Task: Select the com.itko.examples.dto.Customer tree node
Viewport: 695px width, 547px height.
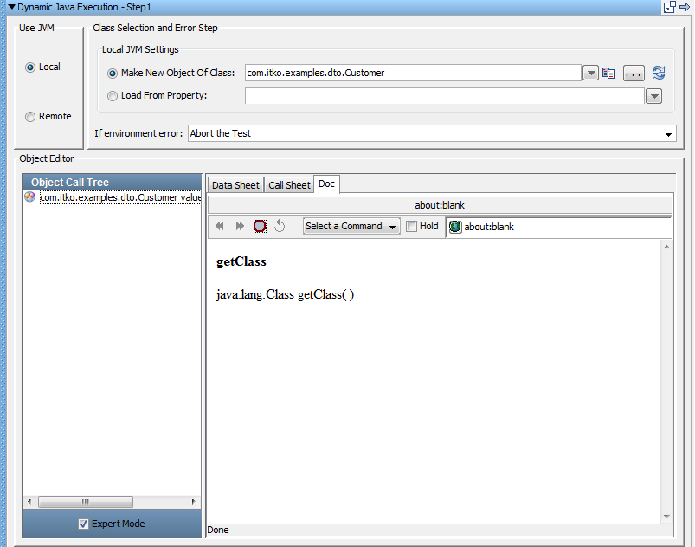Action: tap(120, 197)
